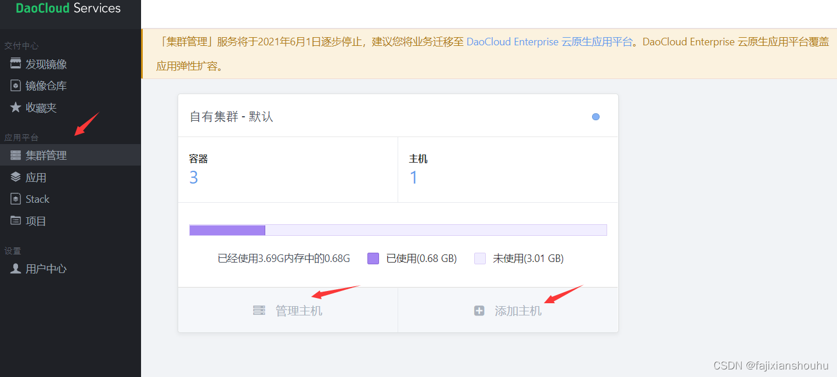Click the 集群管理 server icon

pos(16,155)
